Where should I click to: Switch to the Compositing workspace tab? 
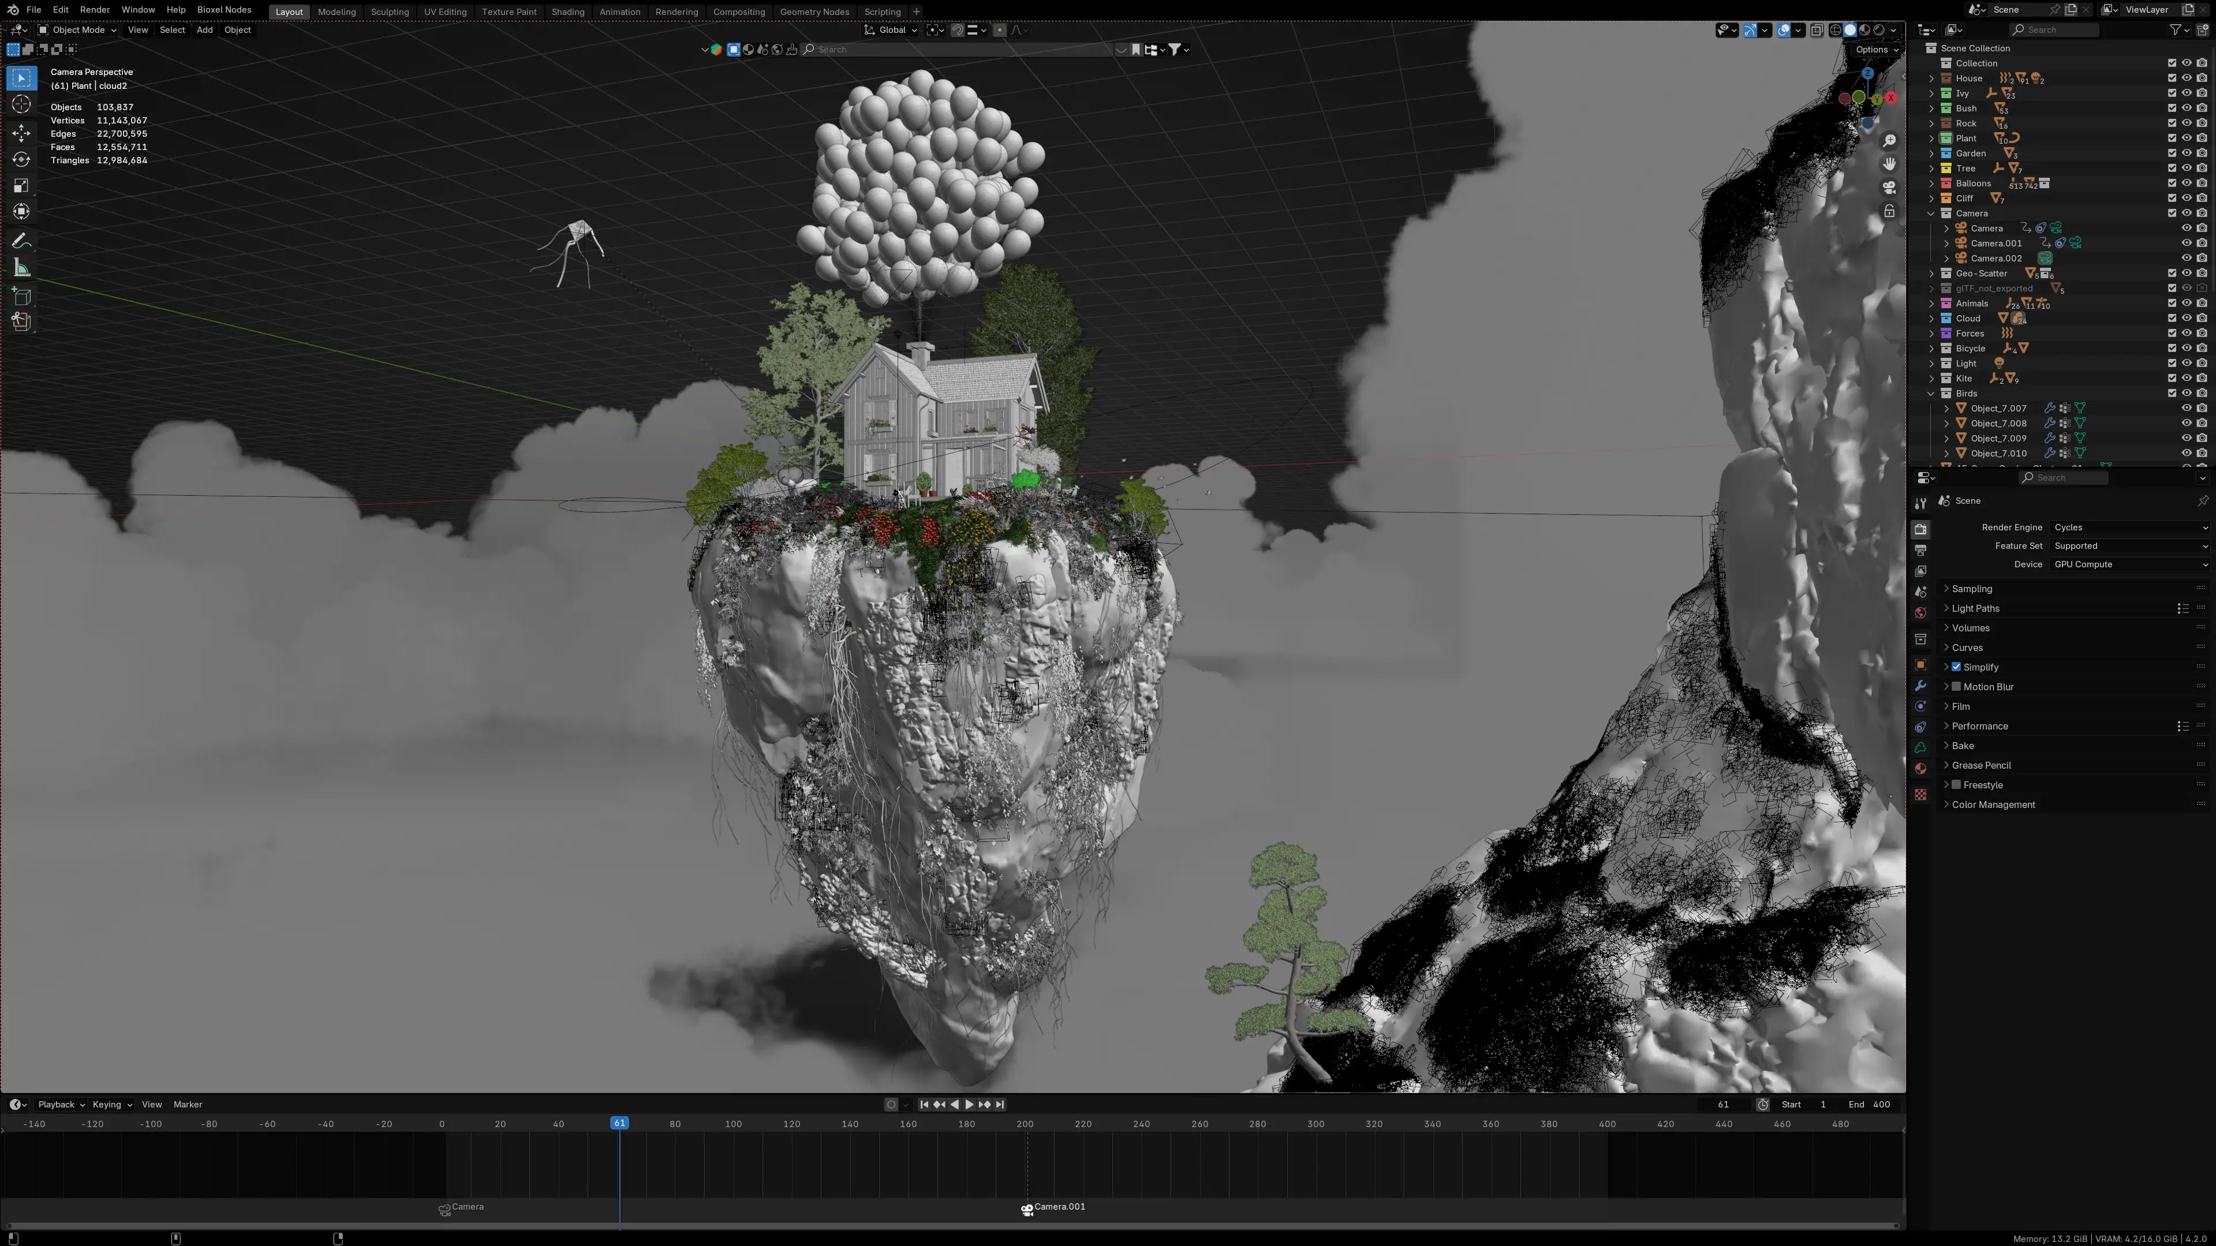pos(739,12)
